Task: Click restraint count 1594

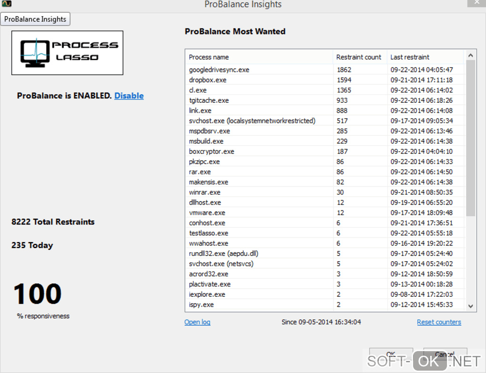Action: (344, 80)
